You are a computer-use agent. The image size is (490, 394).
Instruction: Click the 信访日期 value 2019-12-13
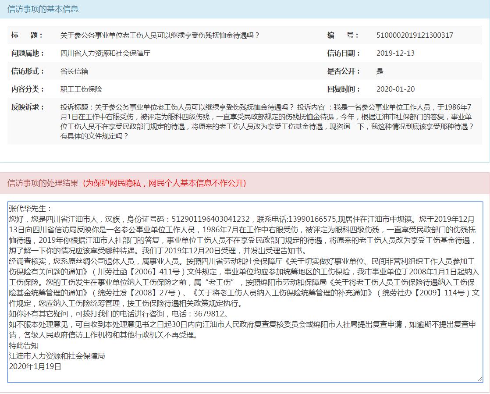pos(395,53)
